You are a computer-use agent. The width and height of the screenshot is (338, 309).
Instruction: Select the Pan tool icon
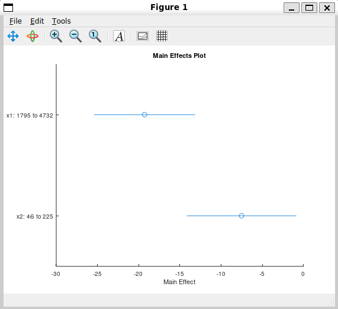click(13, 36)
